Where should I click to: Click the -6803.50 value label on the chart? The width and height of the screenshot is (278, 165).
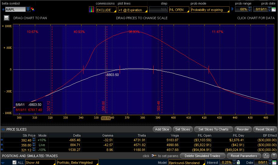tap(112, 75)
